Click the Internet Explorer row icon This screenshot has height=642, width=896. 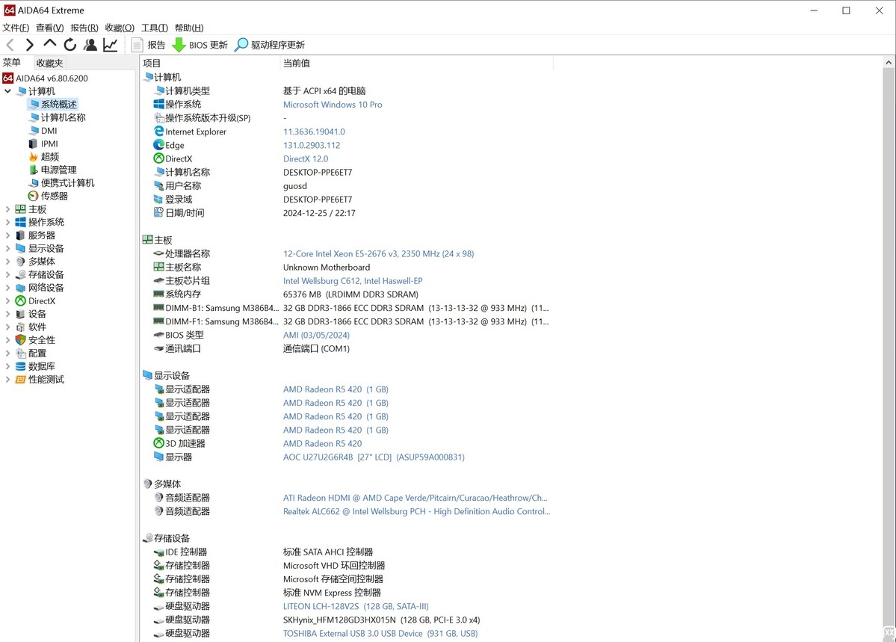158,132
